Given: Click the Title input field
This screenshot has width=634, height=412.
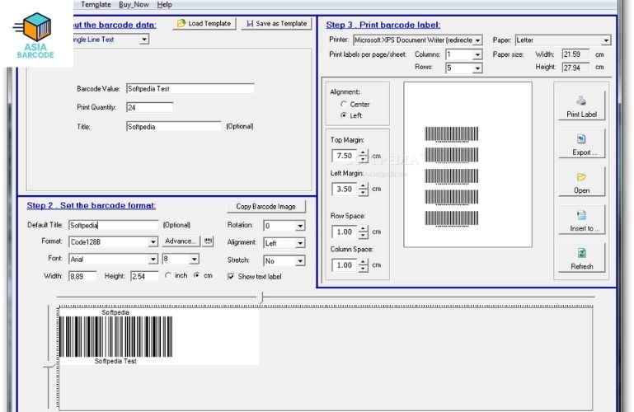Looking at the screenshot, I should [x=173, y=127].
